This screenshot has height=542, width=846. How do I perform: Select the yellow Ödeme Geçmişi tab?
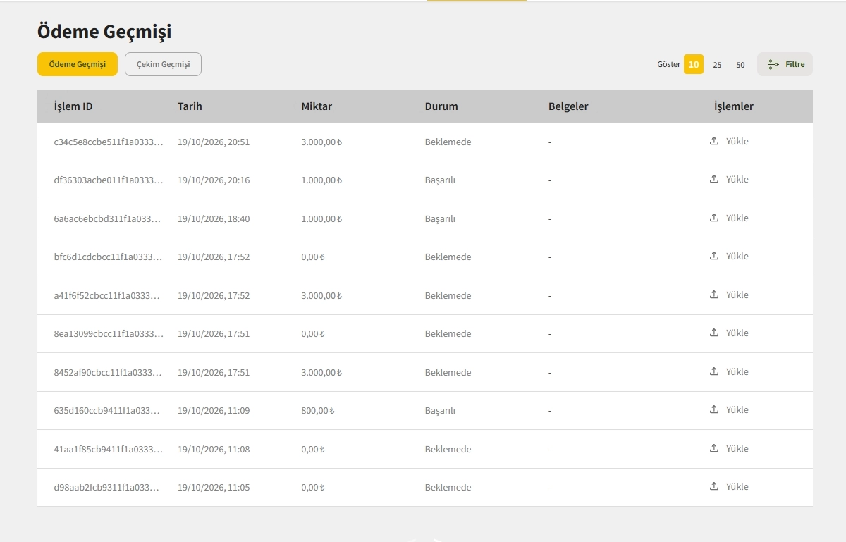[78, 64]
